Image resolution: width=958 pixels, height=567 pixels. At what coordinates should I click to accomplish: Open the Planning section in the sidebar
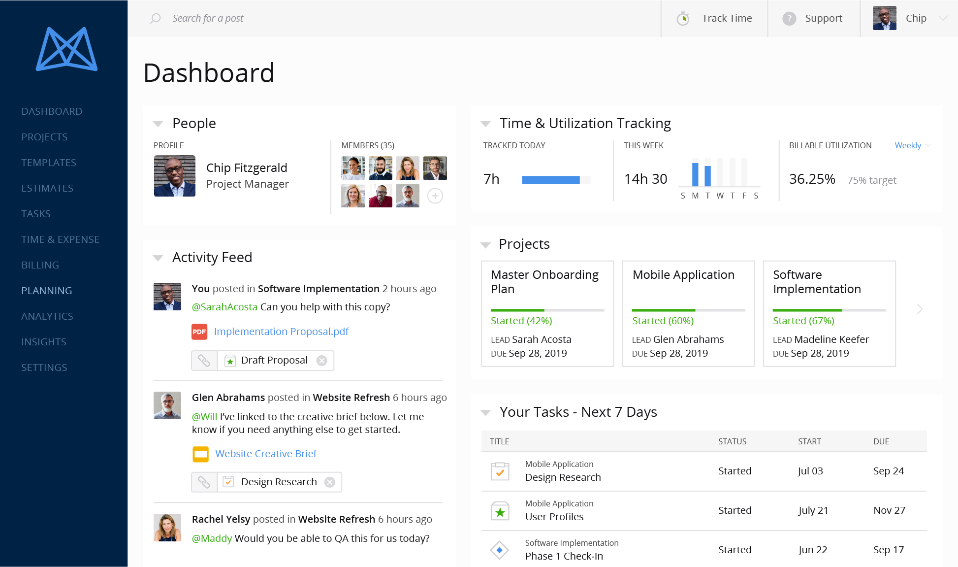coord(47,291)
